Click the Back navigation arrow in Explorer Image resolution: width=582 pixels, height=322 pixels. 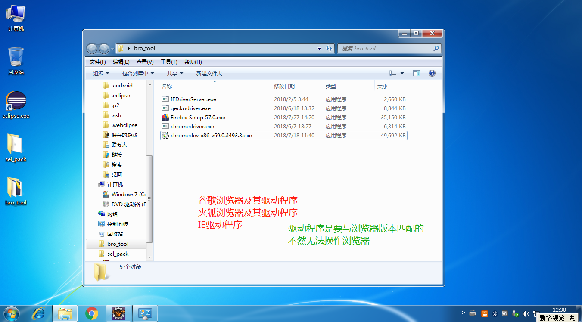92,48
